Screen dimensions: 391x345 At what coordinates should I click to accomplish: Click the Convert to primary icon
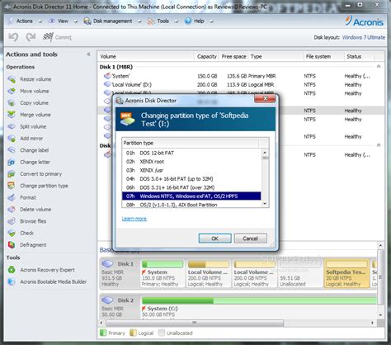(12, 174)
